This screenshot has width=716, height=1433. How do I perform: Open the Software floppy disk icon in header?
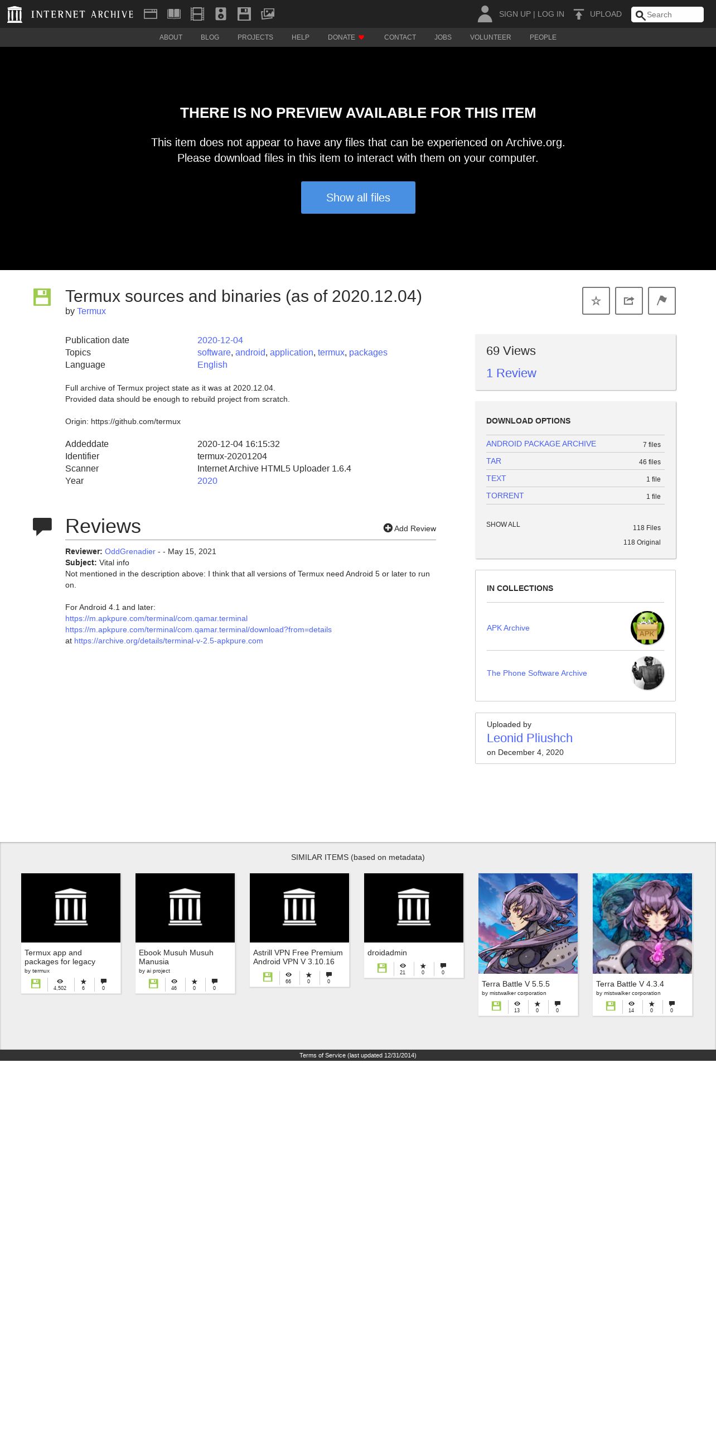(244, 14)
